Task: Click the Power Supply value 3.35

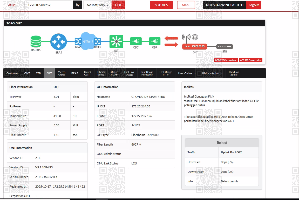Action: tap(56, 125)
